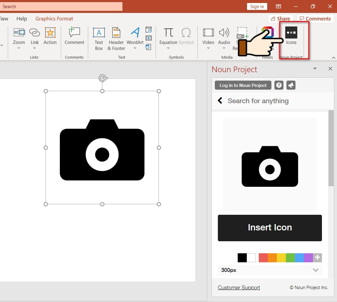Image resolution: width=337 pixels, height=302 pixels.
Task: Add a new Comment from the ribbon
Action: pyautogui.click(x=74, y=36)
